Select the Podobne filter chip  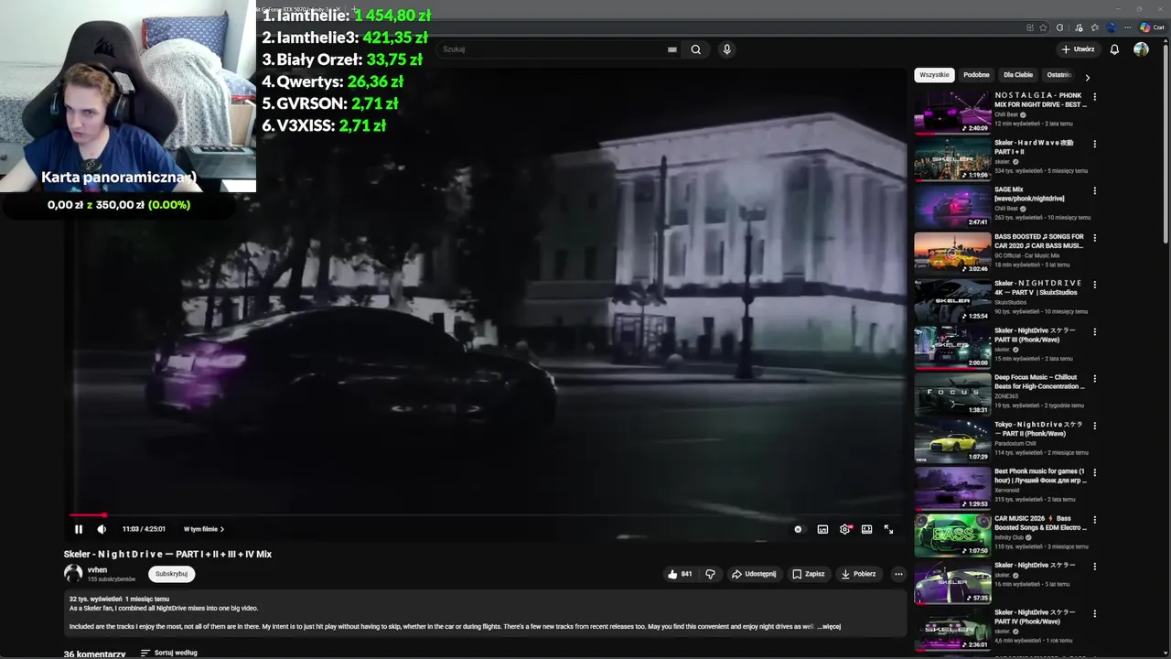[x=976, y=75]
